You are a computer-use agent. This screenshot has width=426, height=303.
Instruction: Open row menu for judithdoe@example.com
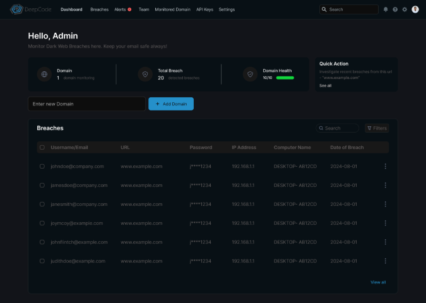(x=385, y=261)
